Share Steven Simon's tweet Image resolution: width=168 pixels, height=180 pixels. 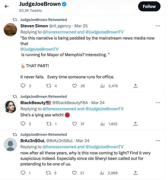point(135,86)
